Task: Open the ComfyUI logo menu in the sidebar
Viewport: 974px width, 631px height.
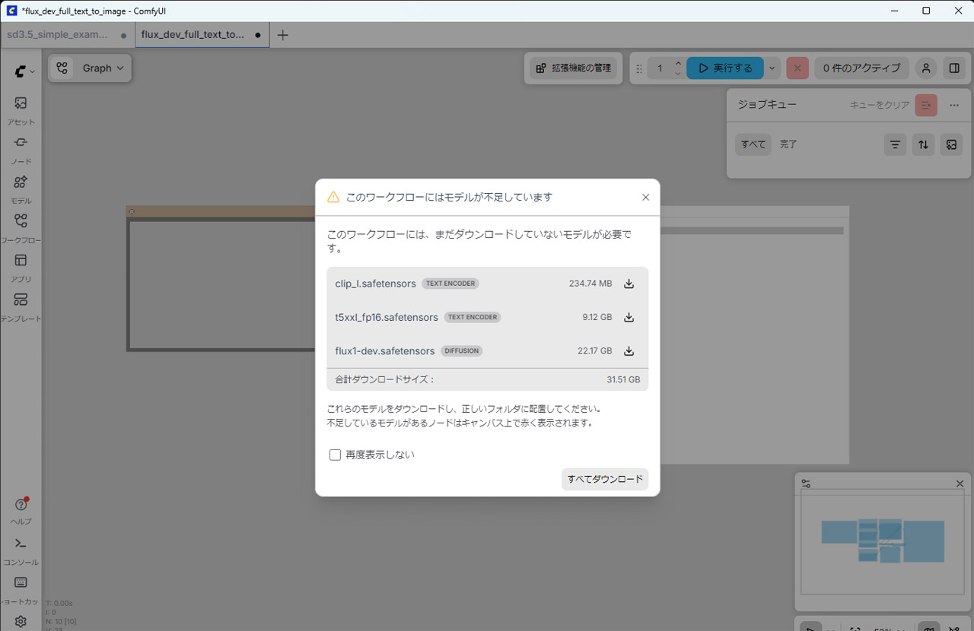Action: [24, 71]
